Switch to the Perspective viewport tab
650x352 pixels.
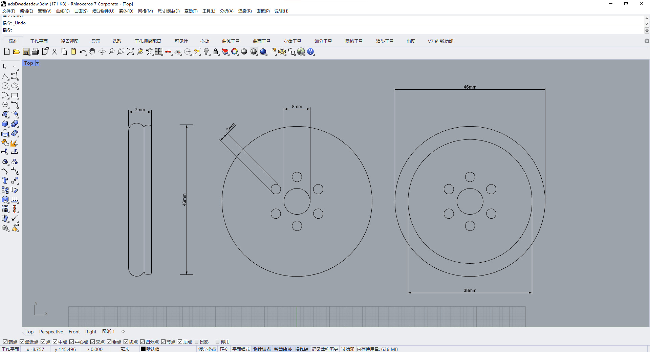pos(51,332)
